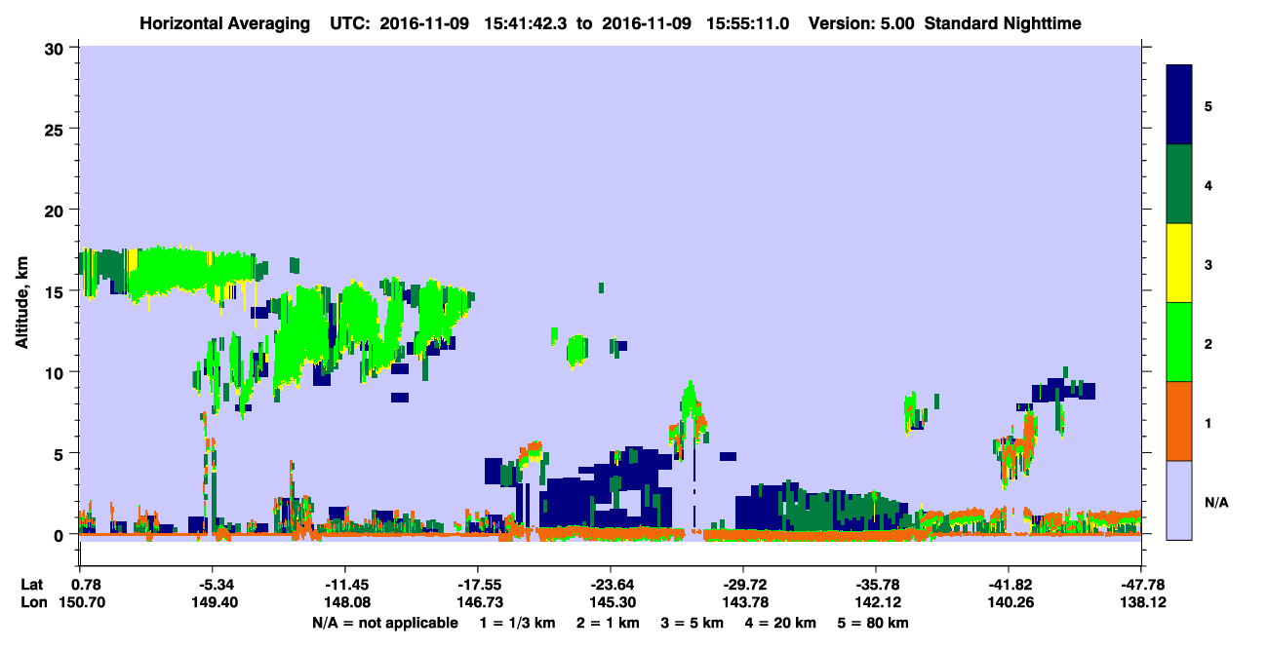This screenshot has width=1268, height=650.
Task: Click the colorbar label '4'
Action: pyautogui.click(x=1209, y=184)
